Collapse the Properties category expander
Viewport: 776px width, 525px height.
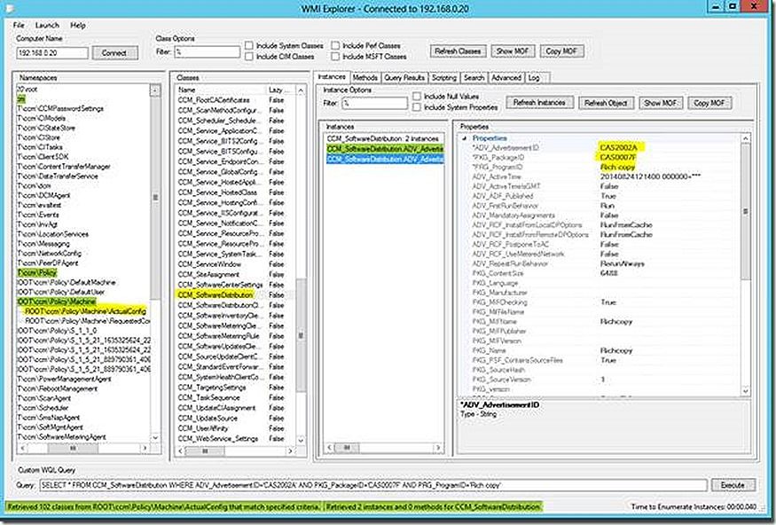click(464, 138)
